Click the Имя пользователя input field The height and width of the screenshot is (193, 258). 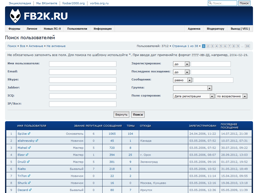83,64
